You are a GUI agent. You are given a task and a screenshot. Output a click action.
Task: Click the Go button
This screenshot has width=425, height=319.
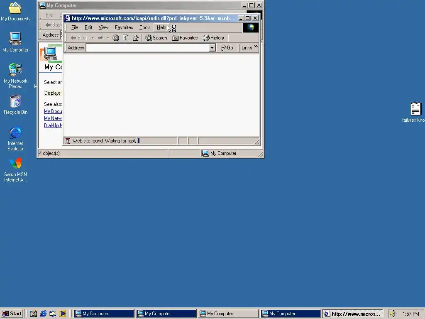[227, 48]
